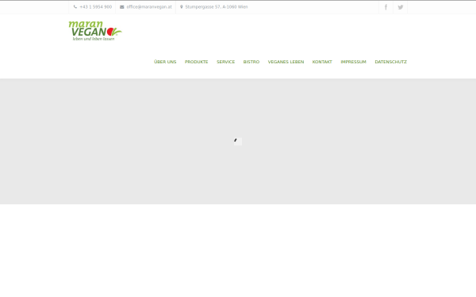The image size is (476, 297).
Task: Click the phone icon beside +43 1 5954 900
Action: tap(75, 7)
